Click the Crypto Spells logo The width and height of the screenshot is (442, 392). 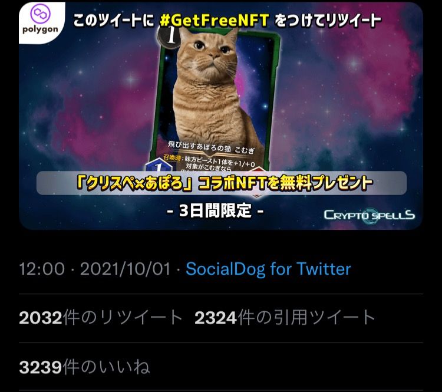[370, 216]
